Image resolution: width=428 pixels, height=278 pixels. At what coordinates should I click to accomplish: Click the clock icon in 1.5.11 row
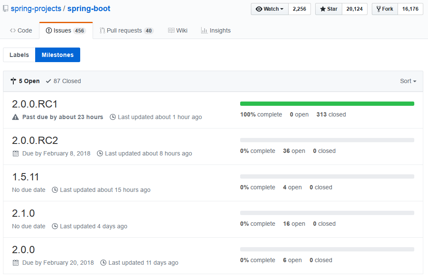point(55,190)
